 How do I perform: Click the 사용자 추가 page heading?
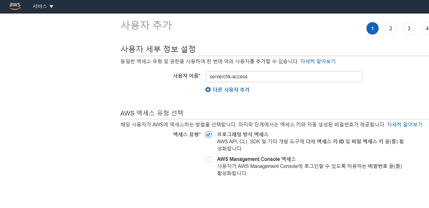click(x=146, y=25)
